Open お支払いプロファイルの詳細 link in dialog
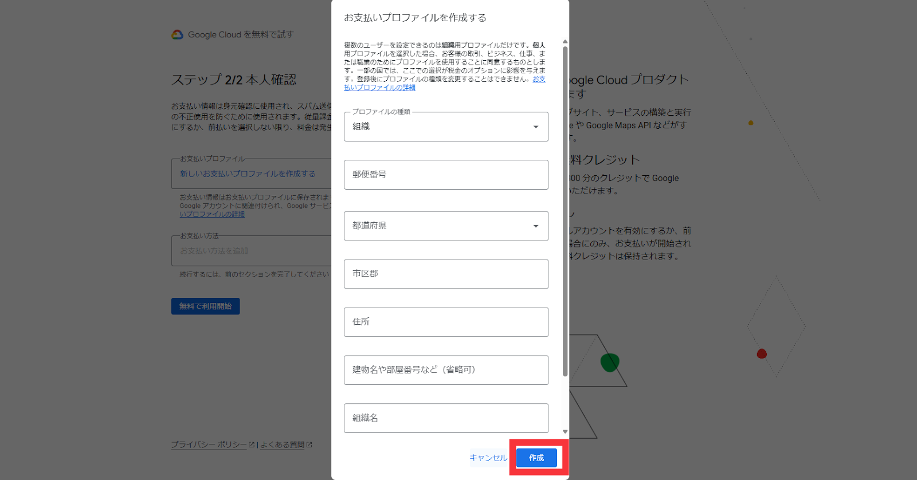The height and width of the screenshot is (480, 917). click(x=380, y=88)
